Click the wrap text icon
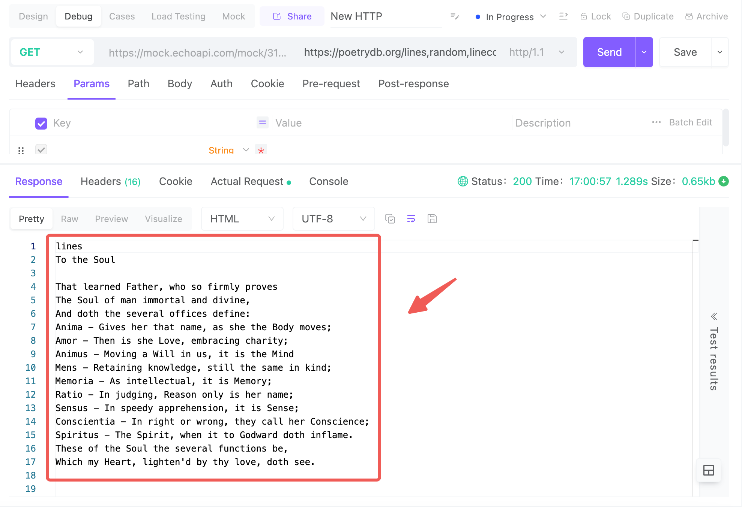This screenshot has width=742, height=507. 411,219
